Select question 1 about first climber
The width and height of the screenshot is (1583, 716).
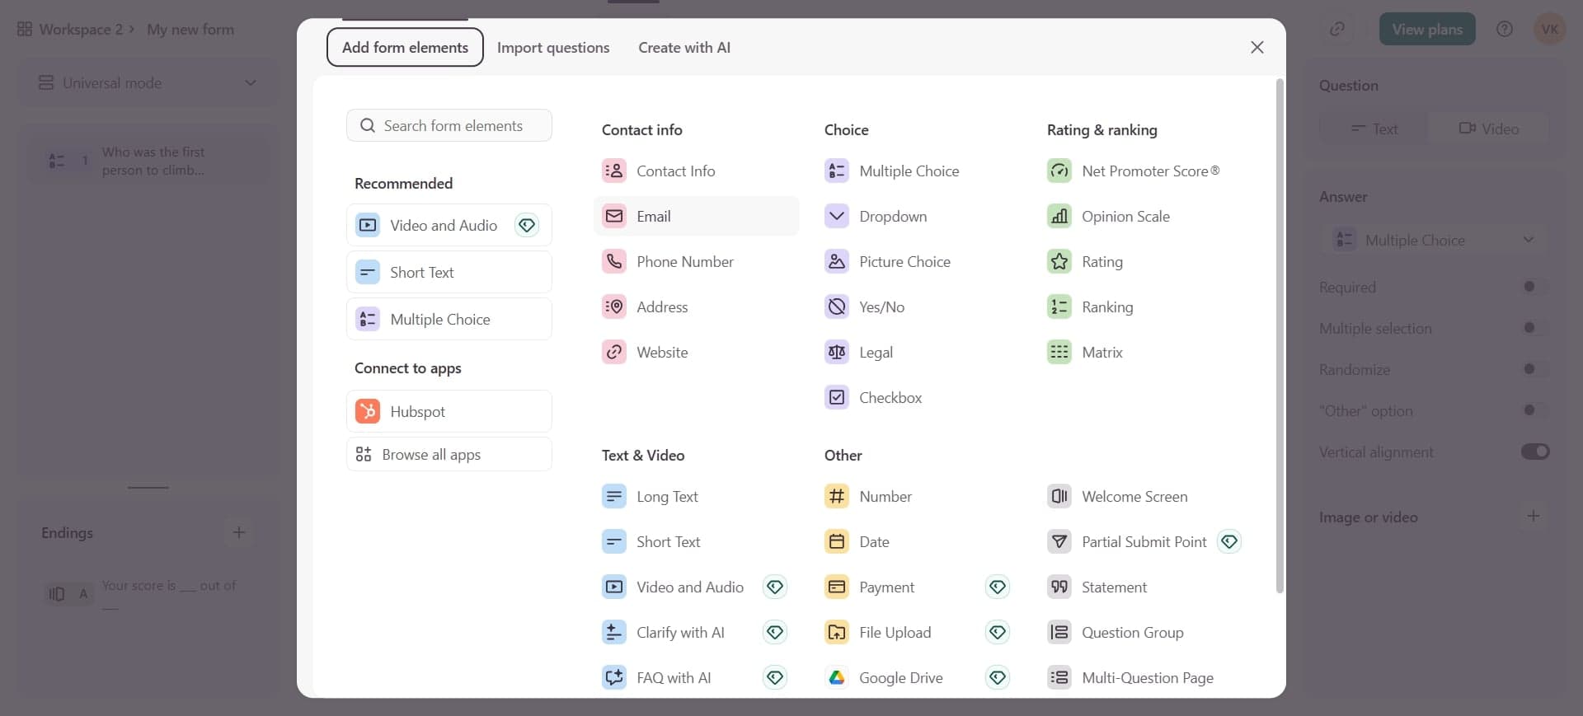pyautogui.click(x=148, y=161)
